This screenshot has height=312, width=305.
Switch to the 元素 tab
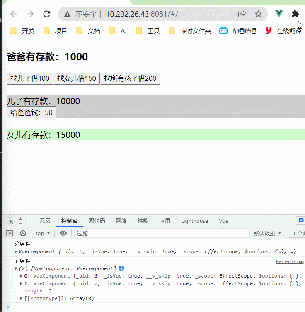(x=45, y=221)
